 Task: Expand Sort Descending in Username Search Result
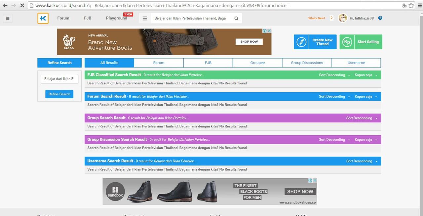point(362,161)
